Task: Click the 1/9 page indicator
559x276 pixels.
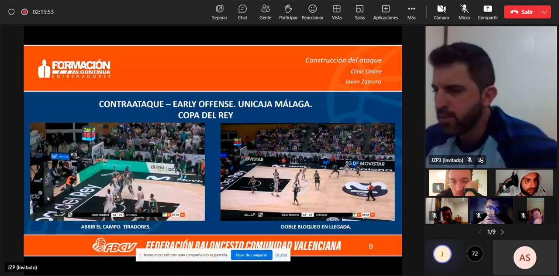Action: (x=491, y=232)
